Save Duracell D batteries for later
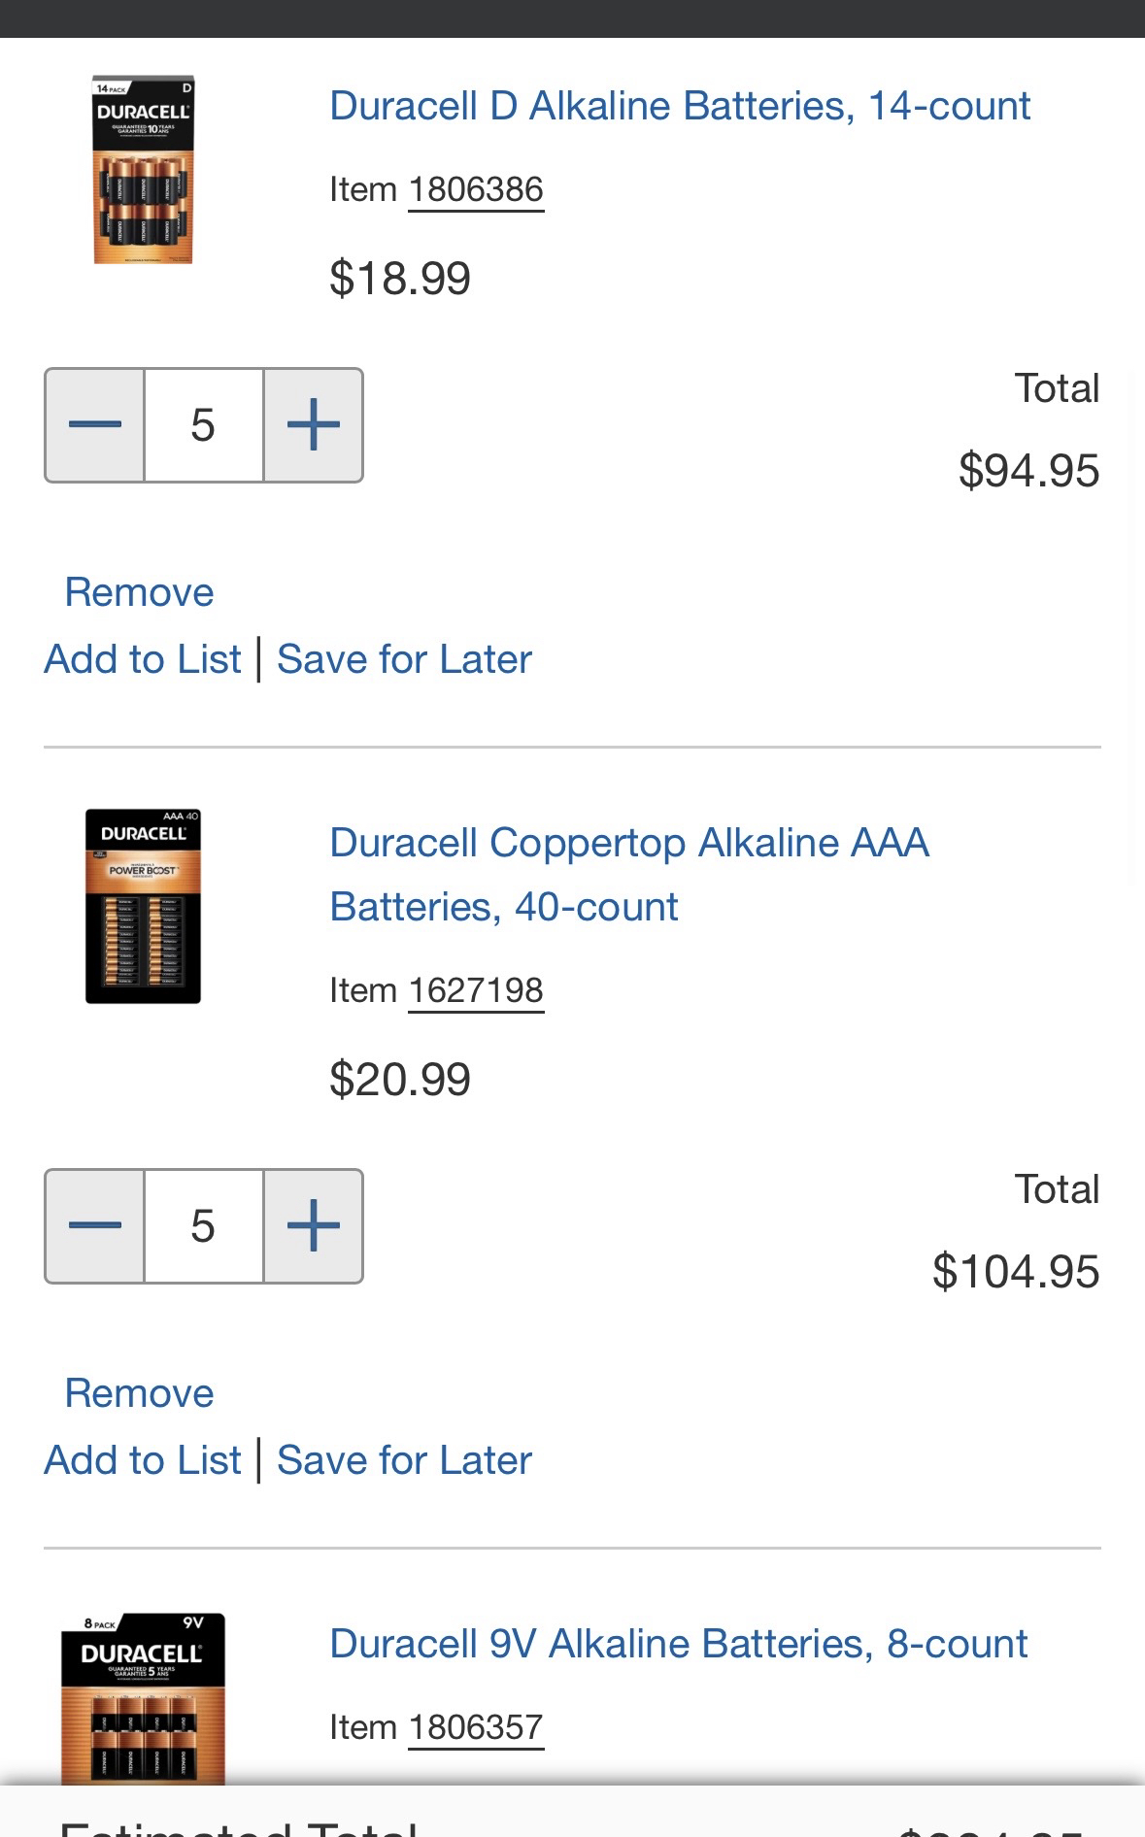The image size is (1145, 1837). (x=404, y=659)
